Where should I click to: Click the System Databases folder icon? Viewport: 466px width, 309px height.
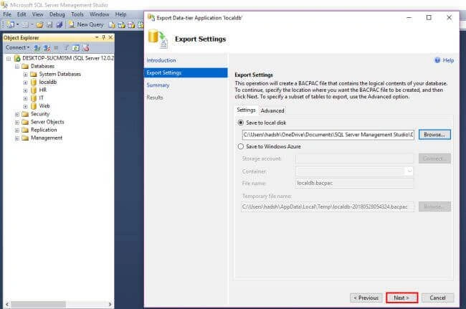click(34, 74)
